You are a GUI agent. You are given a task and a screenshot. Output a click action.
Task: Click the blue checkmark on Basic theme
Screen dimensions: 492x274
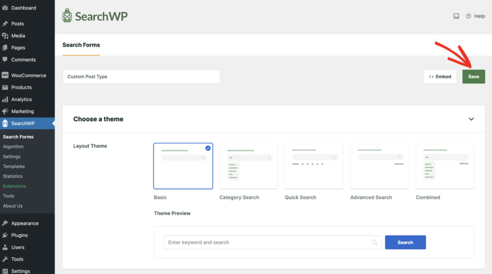pos(208,148)
